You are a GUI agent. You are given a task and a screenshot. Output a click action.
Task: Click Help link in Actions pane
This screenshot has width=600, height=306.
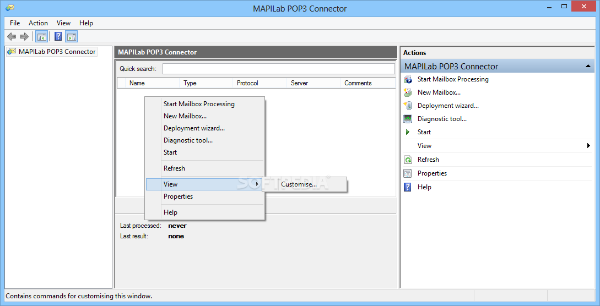[x=424, y=187]
